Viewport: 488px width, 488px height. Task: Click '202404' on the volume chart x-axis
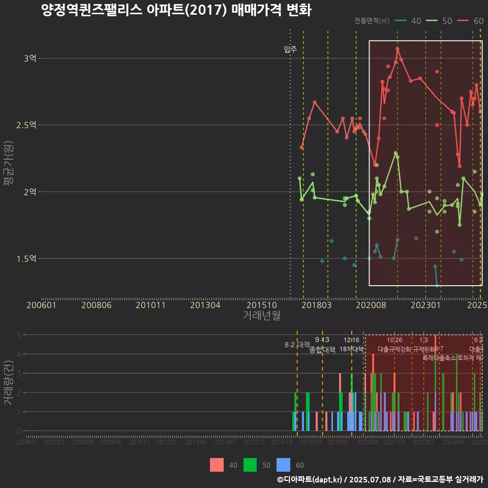coord(453,442)
